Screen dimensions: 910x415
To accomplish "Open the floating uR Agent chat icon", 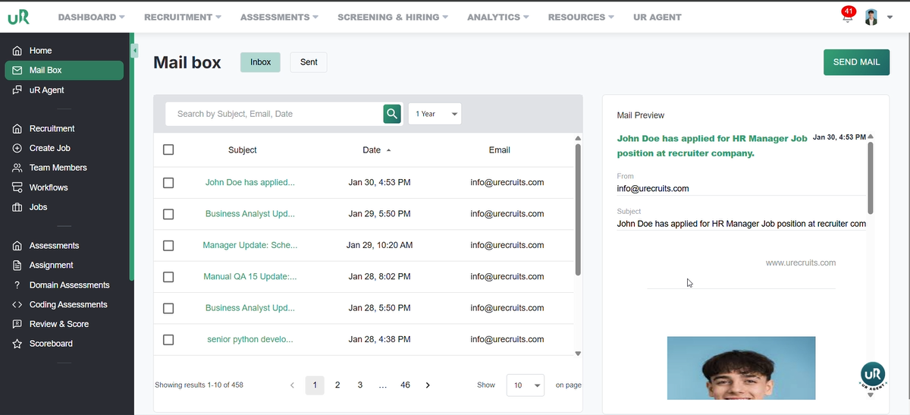I will [x=873, y=376].
